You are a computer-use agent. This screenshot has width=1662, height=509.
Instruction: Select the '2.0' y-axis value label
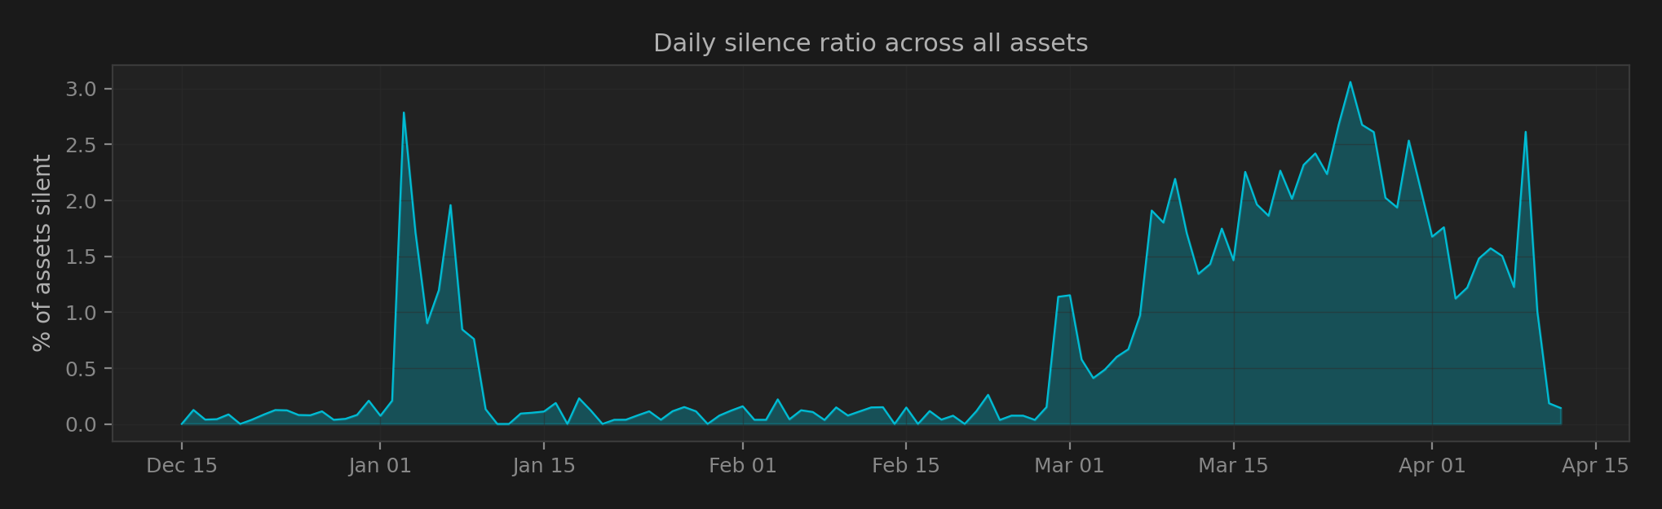tap(82, 201)
